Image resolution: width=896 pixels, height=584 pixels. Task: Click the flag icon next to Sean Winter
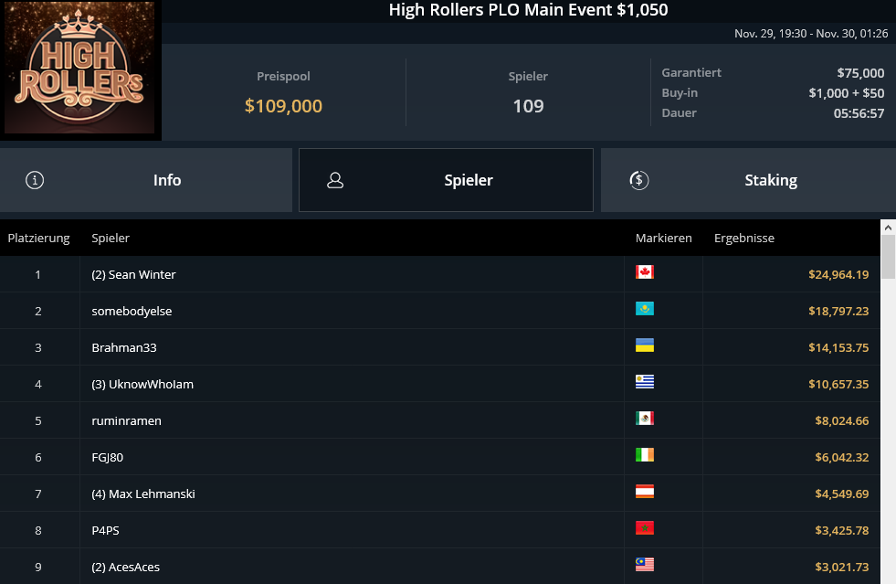(645, 272)
